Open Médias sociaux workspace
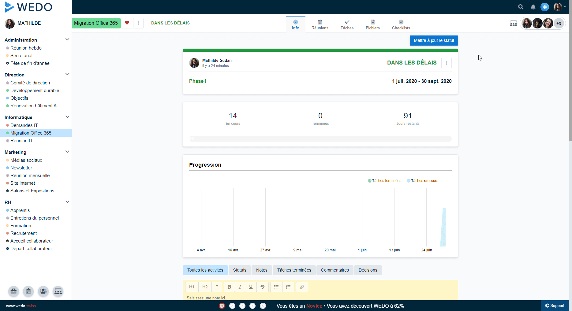The height and width of the screenshot is (311, 572). 26,160
